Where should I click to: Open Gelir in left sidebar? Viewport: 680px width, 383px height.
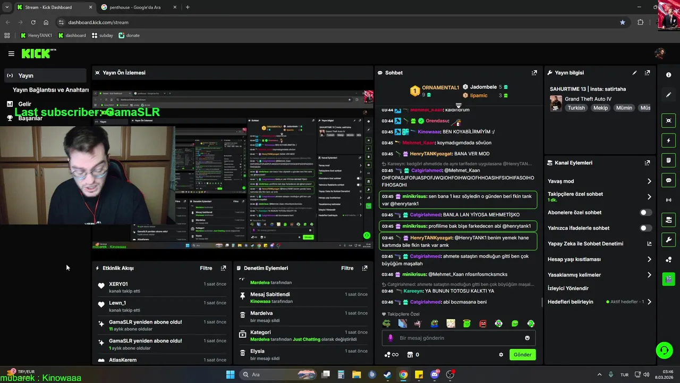(24, 104)
